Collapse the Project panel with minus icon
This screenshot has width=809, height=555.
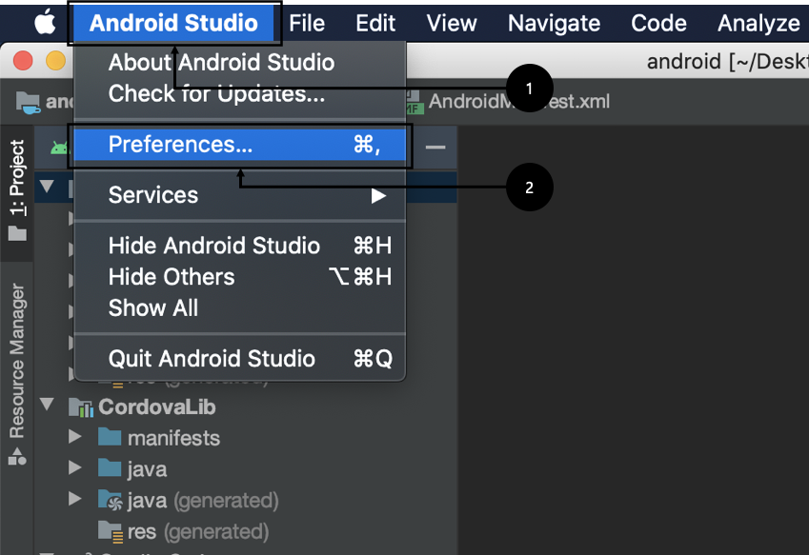(x=435, y=148)
